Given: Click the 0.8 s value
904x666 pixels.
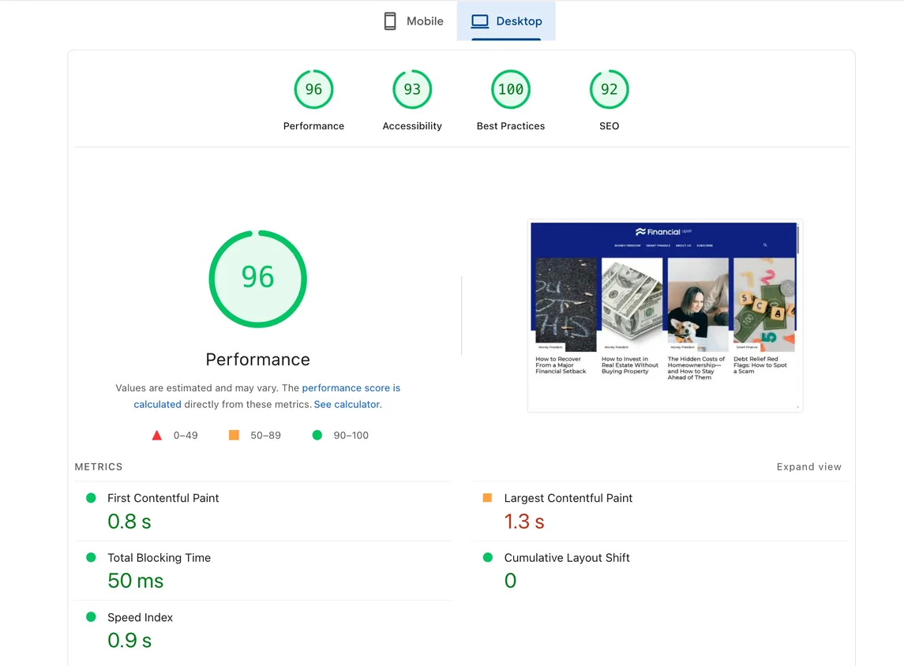Looking at the screenshot, I should 129,522.
